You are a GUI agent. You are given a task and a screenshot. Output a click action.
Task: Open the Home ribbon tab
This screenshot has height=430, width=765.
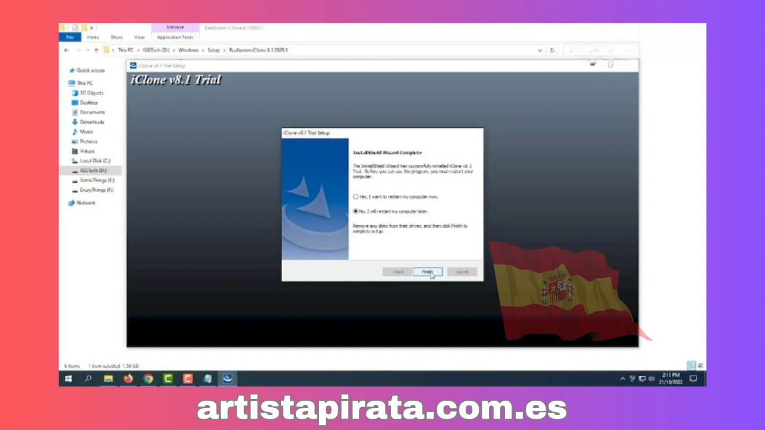click(x=93, y=37)
